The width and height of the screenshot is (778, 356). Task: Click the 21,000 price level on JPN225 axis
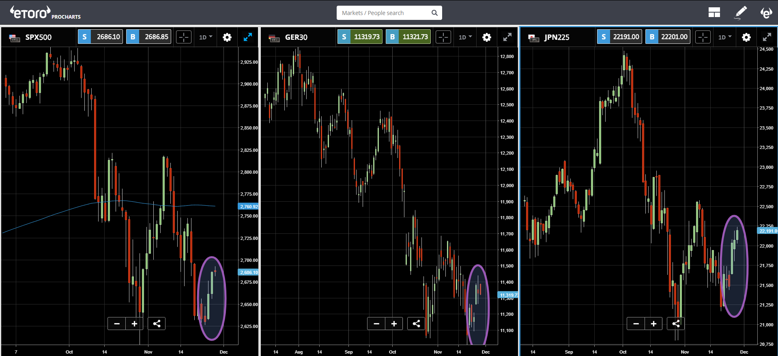pyautogui.click(x=766, y=325)
